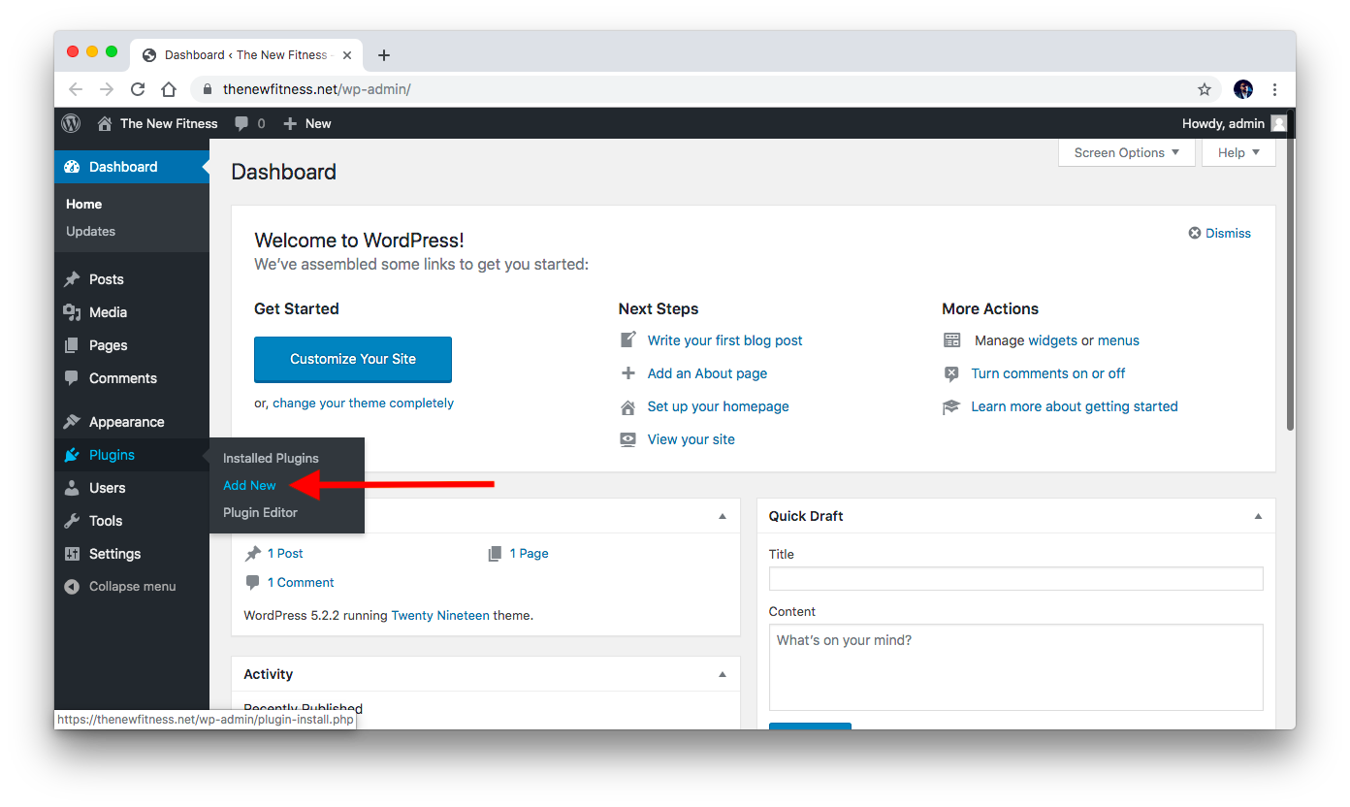
Task: Dismiss the Welcome to WordPress panel
Action: tap(1220, 233)
